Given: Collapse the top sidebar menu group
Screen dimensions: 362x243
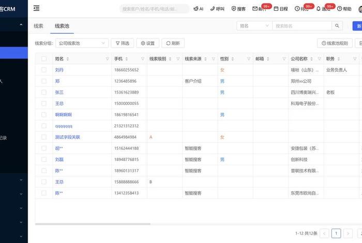Looking at the screenshot, I should pos(21,24).
